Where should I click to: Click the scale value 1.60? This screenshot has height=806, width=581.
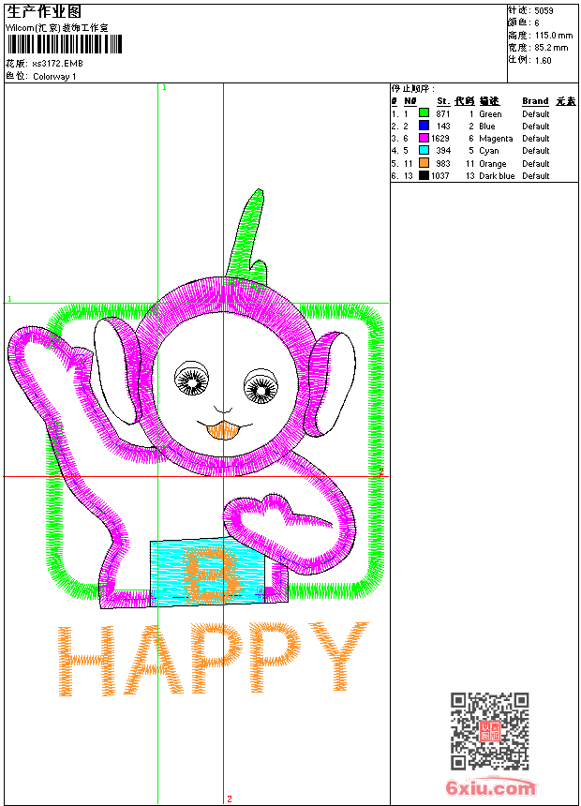[x=543, y=61]
